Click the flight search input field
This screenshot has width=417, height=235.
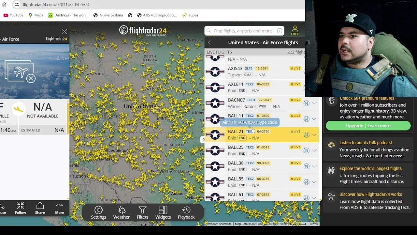click(244, 31)
